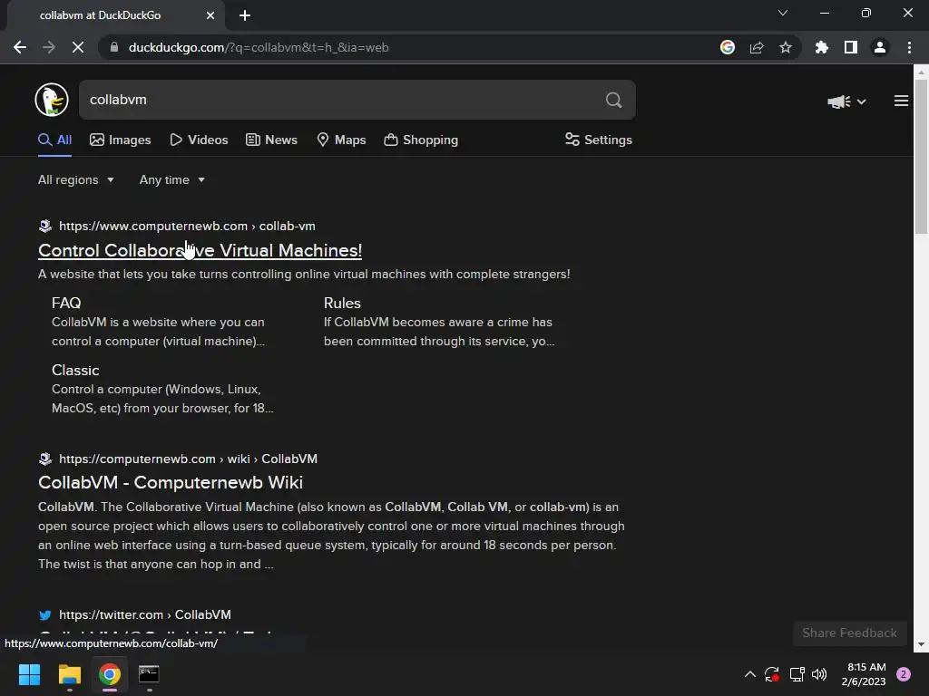Open the terminal taskbar icon
Screen dimensions: 929x696
[149, 674]
